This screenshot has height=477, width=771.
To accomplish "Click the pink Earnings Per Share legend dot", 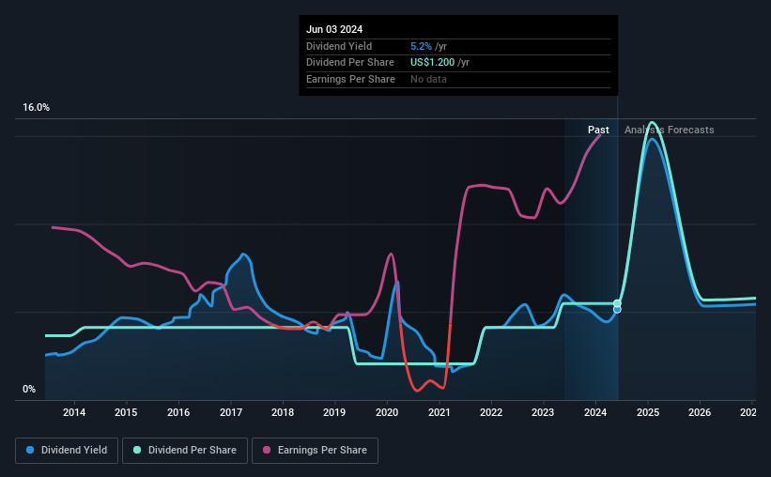I will click(267, 450).
